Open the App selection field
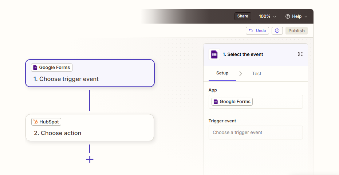The height and width of the screenshot is (175, 339). click(256, 102)
